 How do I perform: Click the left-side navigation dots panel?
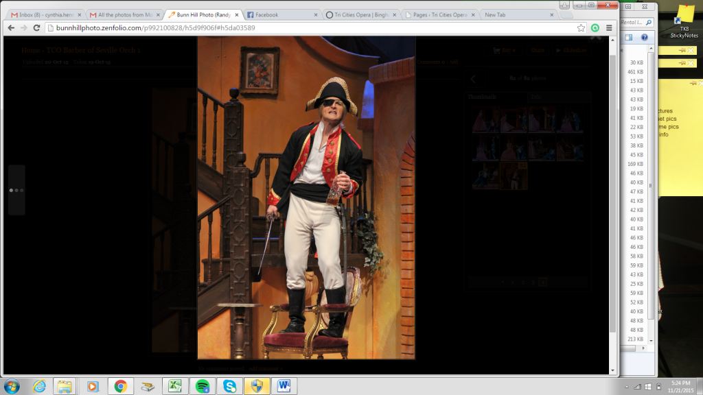click(x=16, y=190)
